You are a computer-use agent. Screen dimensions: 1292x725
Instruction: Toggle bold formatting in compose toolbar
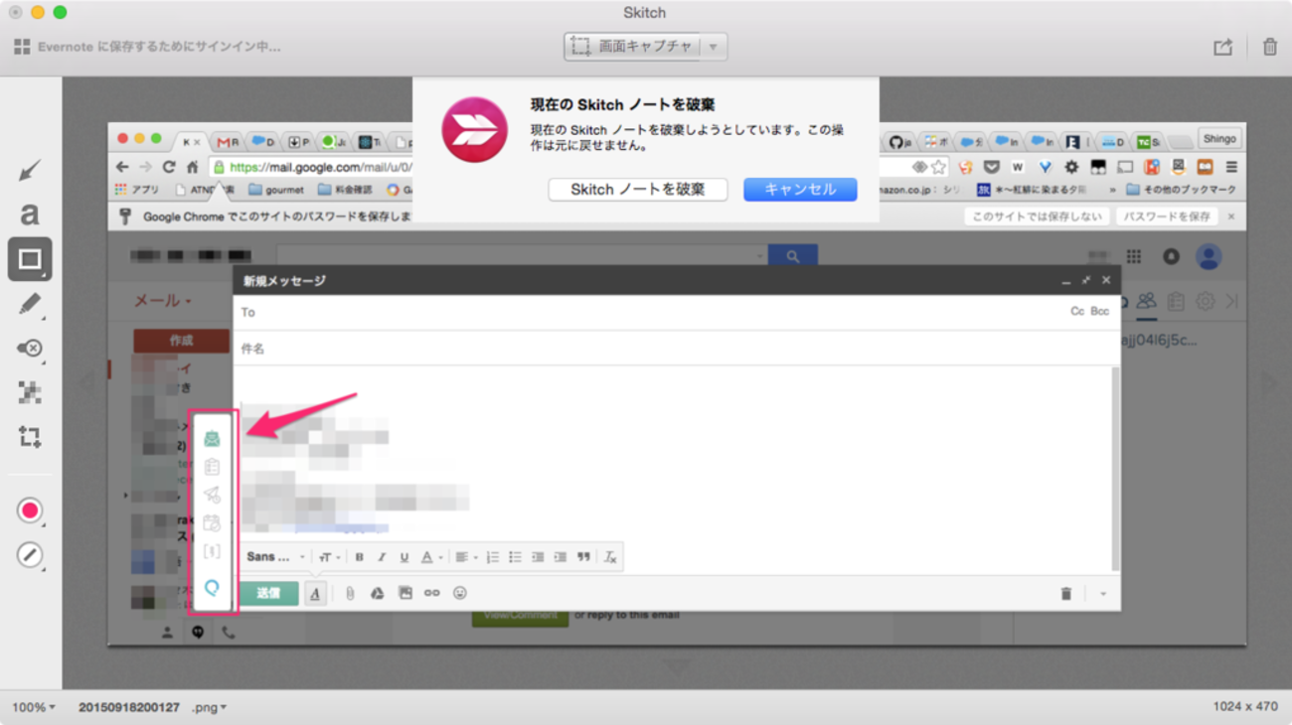click(359, 557)
